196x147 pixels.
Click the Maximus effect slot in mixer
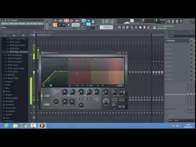[178, 41]
